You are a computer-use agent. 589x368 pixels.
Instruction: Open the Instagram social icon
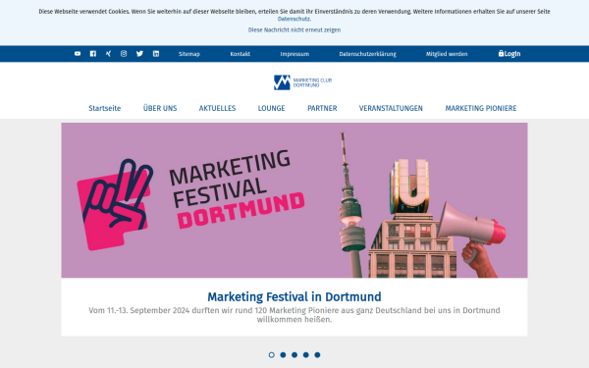tap(124, 54)
